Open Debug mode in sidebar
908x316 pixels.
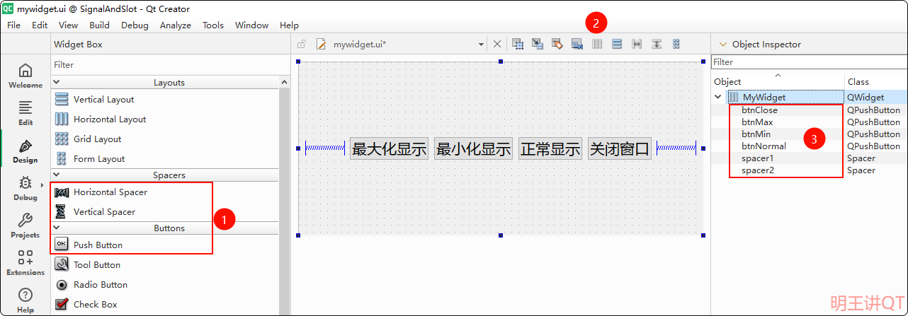point(25,188)
